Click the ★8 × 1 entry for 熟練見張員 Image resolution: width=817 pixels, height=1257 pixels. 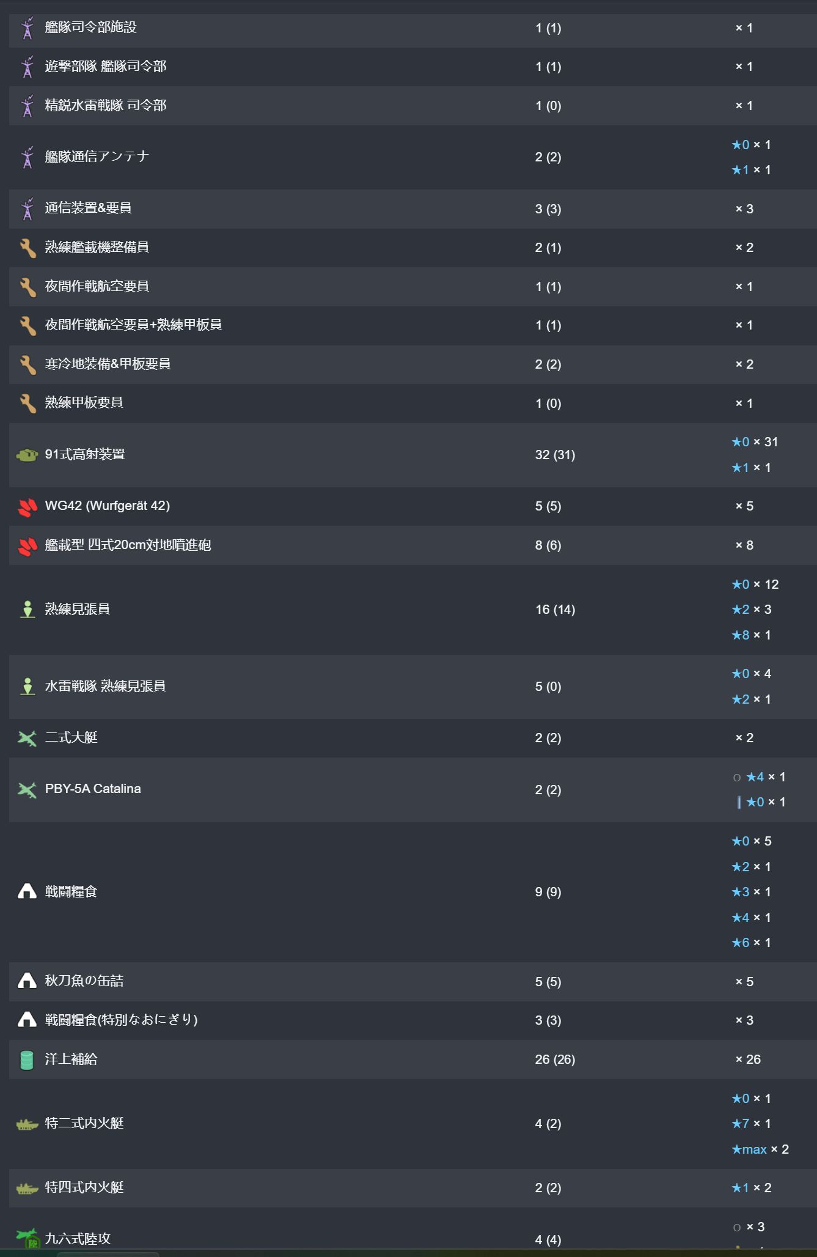[x=751, y=635]
